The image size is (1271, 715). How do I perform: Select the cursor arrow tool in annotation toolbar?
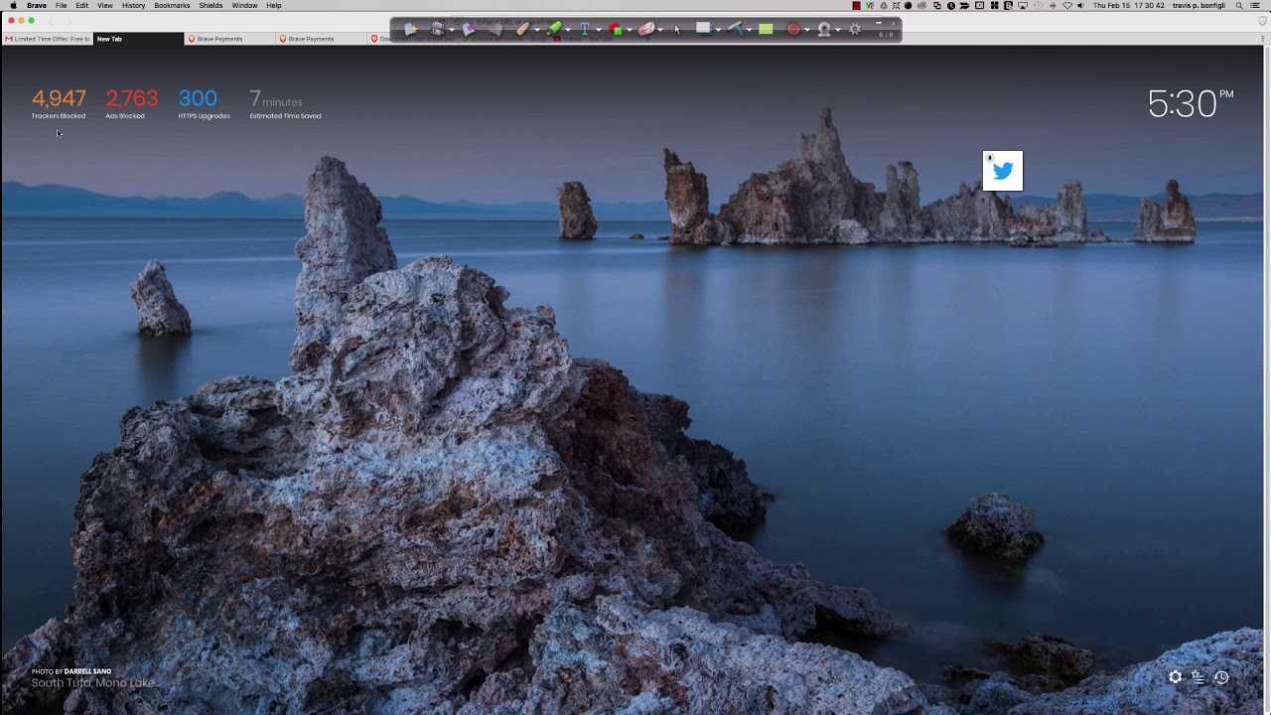click(x=677, y=30)
